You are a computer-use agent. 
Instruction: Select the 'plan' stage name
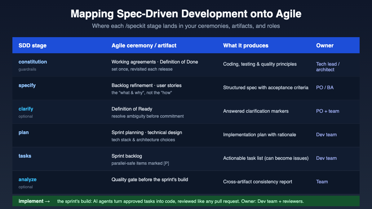coord(24,132)
